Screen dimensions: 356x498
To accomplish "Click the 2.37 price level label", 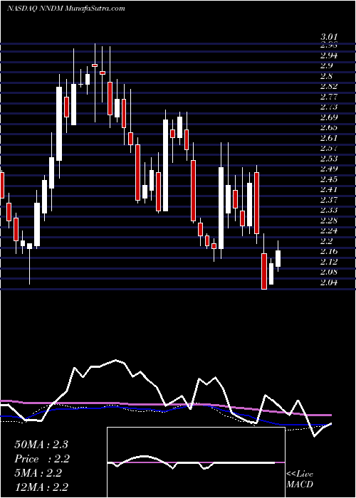I will [329, 200].
